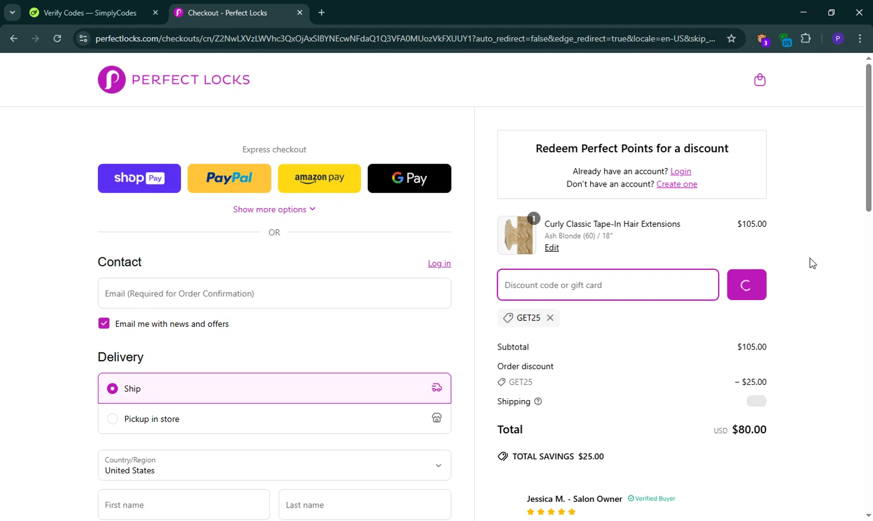Click the Total amount $80.00
873x521 pixels.
(x=749, y=430)
